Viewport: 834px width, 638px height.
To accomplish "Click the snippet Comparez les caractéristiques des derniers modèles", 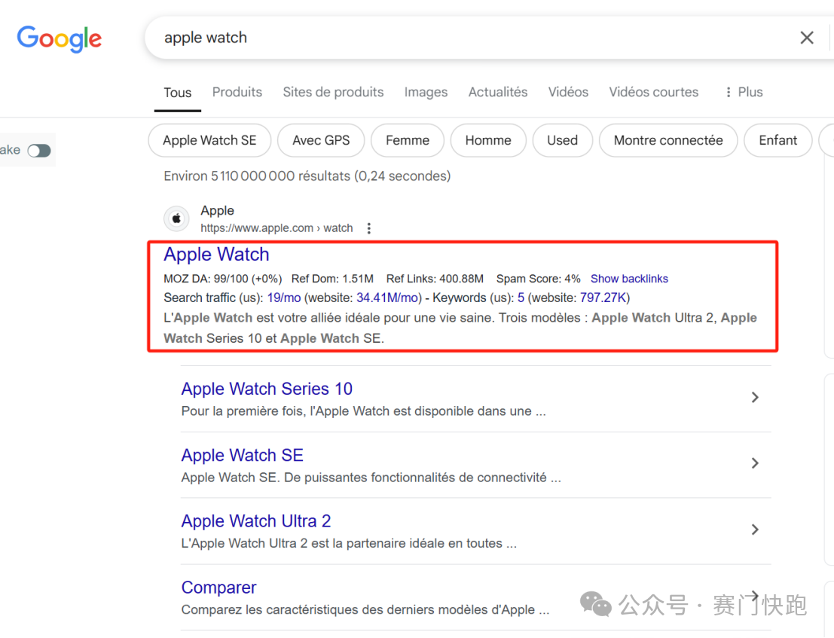I will coord(365,610).
